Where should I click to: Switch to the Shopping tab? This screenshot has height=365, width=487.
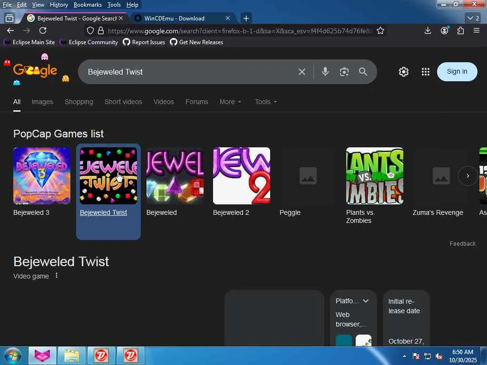tap(78, 102)
